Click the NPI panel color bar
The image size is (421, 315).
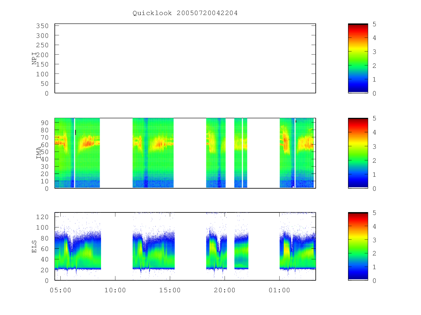coord(358,58)
